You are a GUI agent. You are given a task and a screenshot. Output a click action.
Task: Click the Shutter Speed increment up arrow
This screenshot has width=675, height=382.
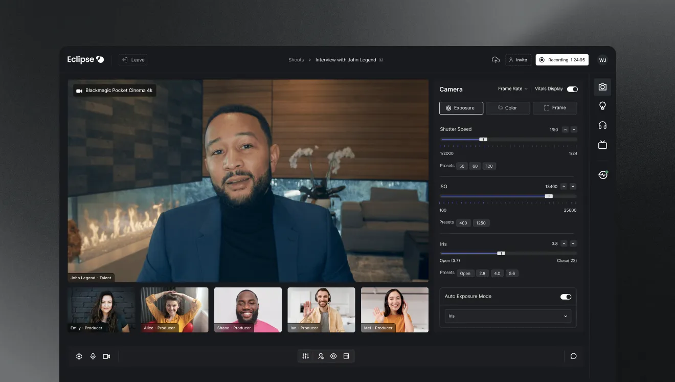(x=564, y=129)
